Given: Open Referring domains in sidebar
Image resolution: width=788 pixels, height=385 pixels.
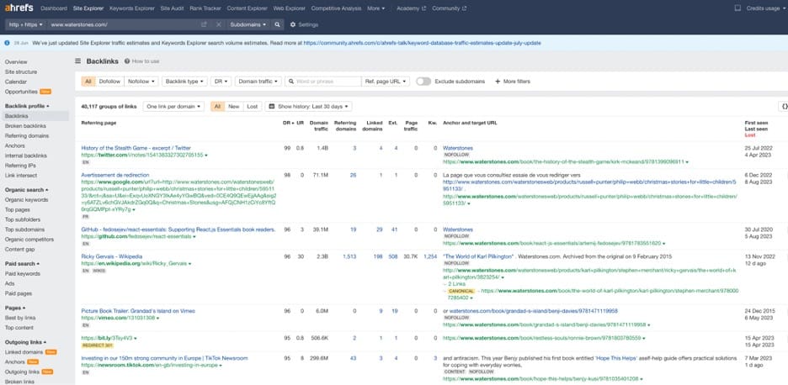Looking at the screenshot, I should point(27,135).
